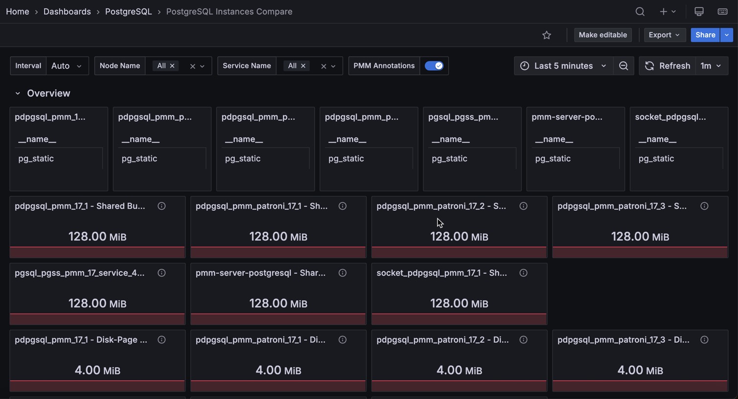Open the plus add-new menu
Viewport: 738px width, 399px height.
point(668,12)
